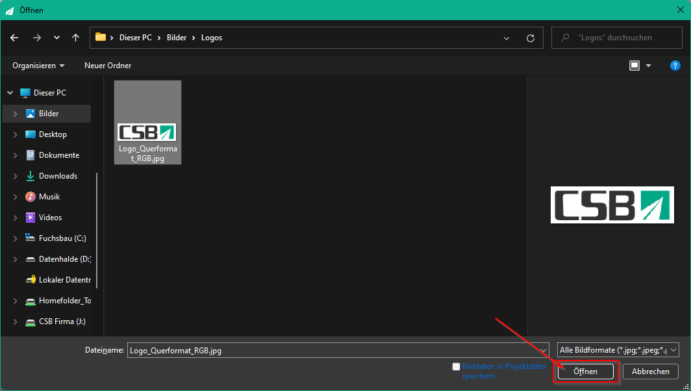Select the Downloads icon in sidebar

pyautogui.click(x=31, y=176)
